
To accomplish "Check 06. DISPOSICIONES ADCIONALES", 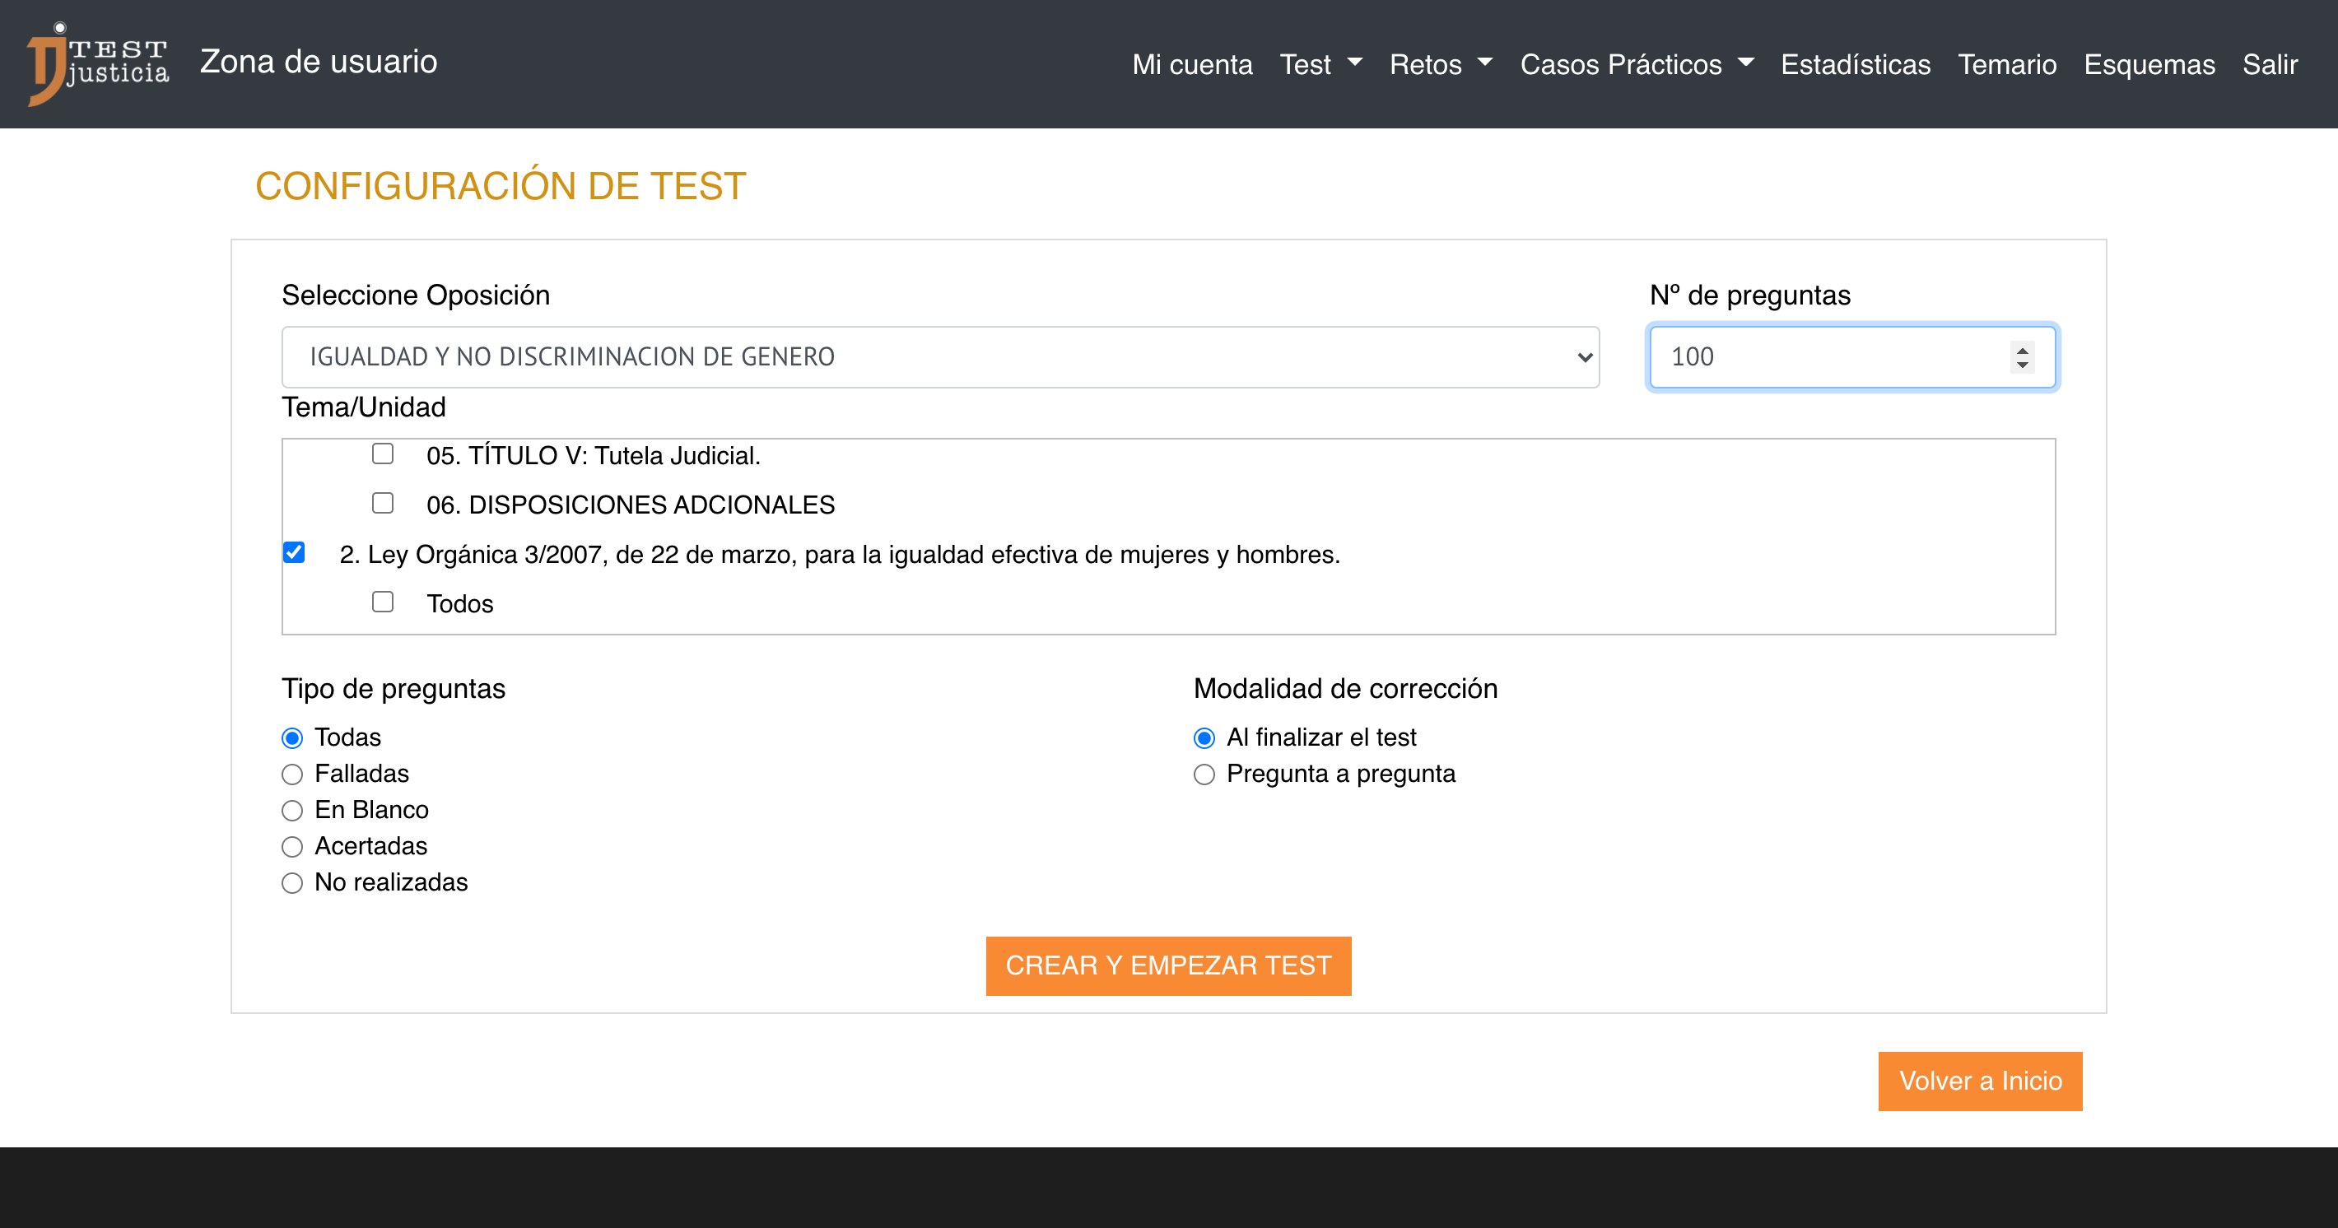I will [383, 503].
